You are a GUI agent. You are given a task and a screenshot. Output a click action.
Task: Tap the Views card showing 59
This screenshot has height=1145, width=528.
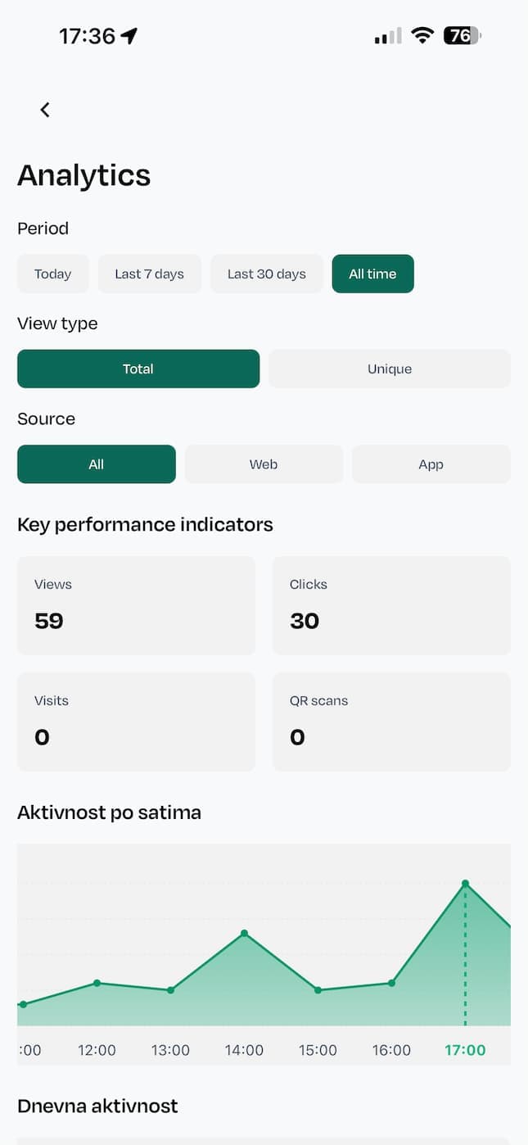136,604
